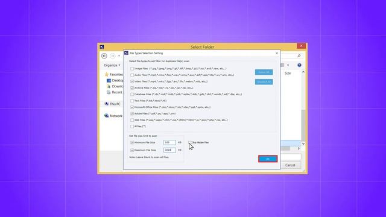Open the Organize menu in Select Folder
The height and width of the screenshot is (217, 386).
[112, 65]
